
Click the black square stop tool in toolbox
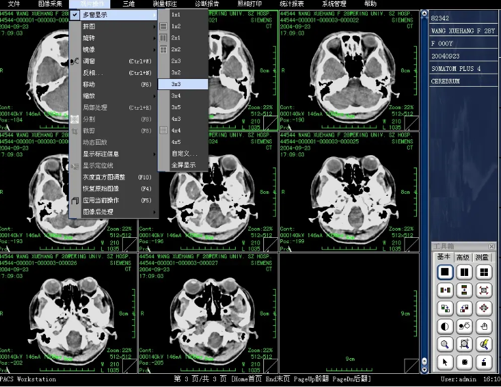464,363
